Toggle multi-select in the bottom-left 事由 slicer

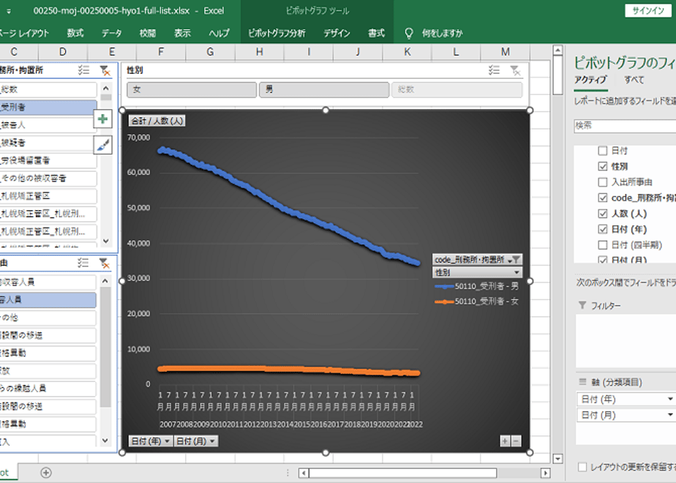click(83, 263)
